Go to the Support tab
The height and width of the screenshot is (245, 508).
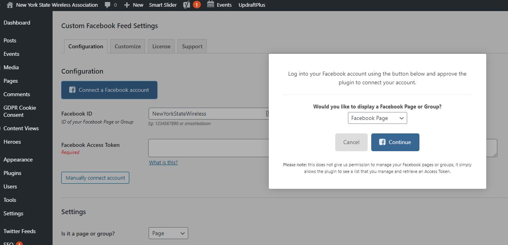pyautogui.click(x=192, y=46)
